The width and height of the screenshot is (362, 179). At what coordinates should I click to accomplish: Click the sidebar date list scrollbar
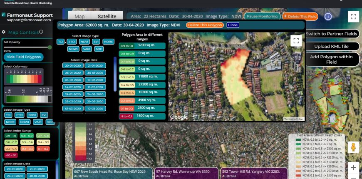57,170
